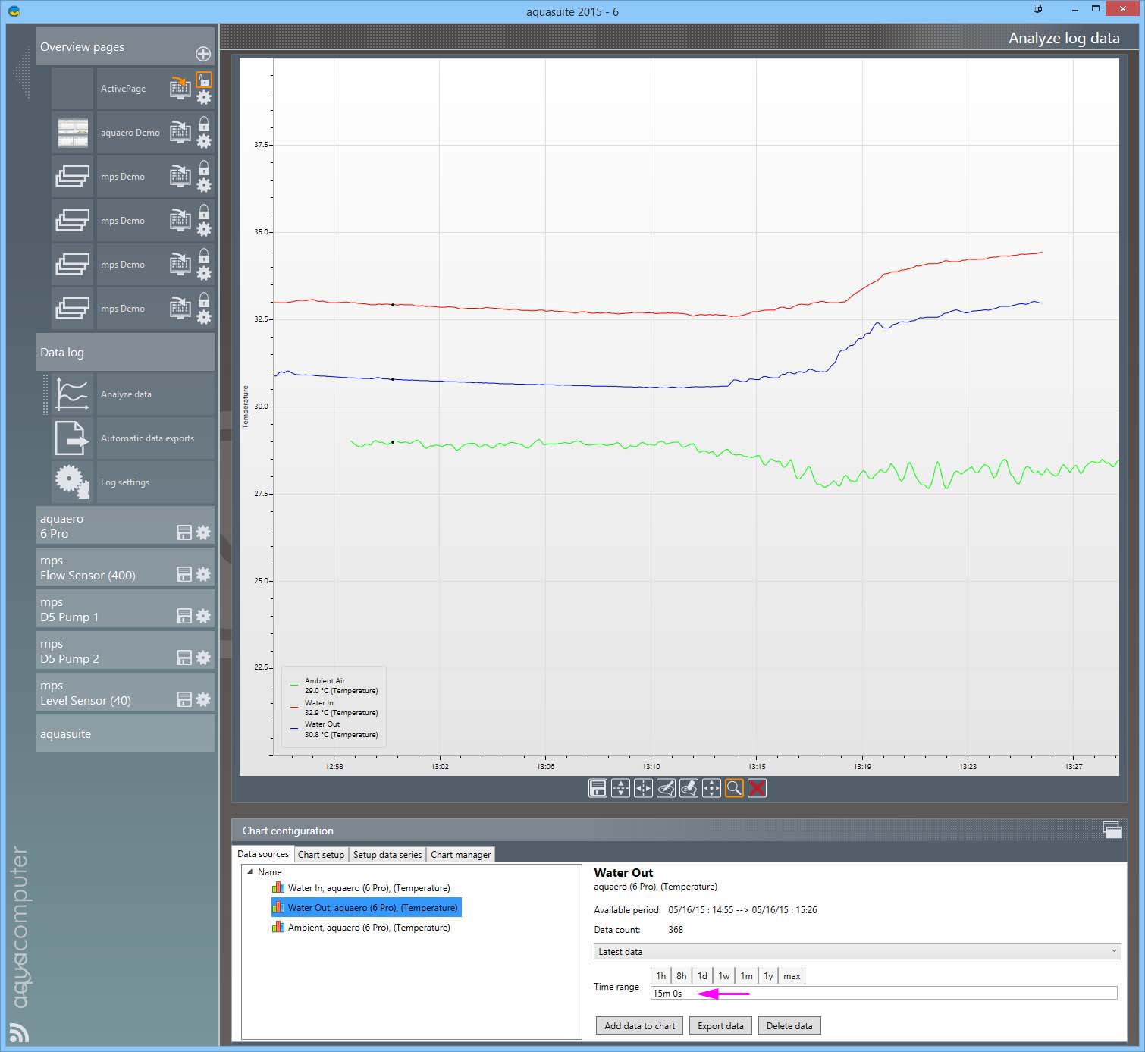
Task: Toggle the unlocked padlock on ActivePage
Action: pos(204,80)
